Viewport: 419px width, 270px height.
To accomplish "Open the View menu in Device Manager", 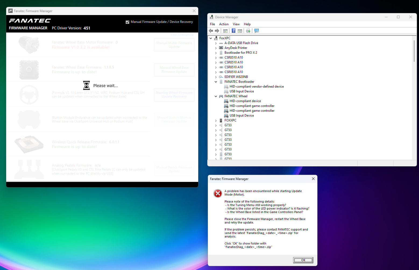I will pyautogui.click(x=236, y=24).
